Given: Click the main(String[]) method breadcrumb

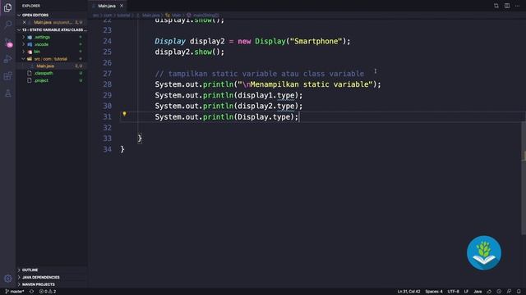Looking at the screenshot, I should coord(203,15).
